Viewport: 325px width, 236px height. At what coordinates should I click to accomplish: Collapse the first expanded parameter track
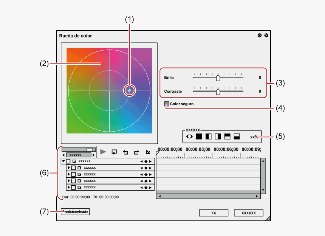point(63,161)
